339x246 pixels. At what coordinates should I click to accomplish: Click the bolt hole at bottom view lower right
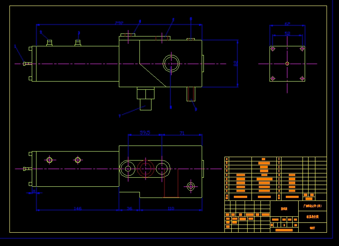point(191,186)
